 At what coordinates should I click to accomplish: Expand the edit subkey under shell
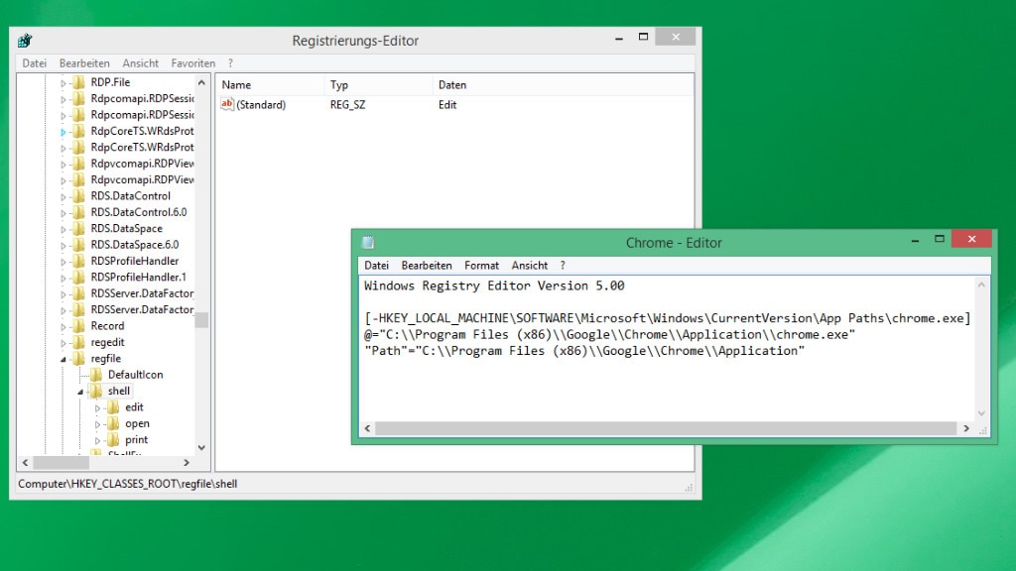point(98,407)
